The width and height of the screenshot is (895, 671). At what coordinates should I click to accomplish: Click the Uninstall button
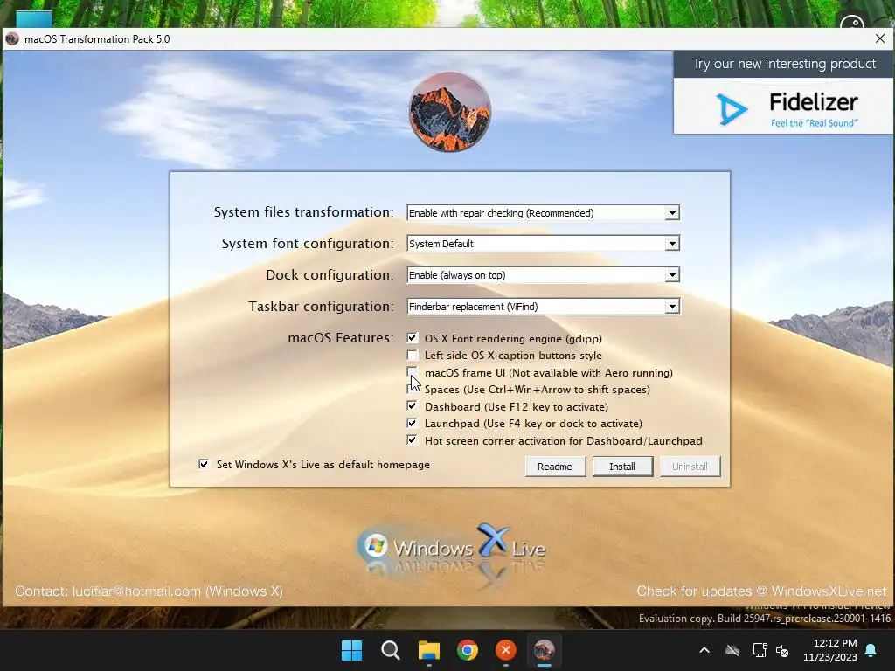click(690, 467)
